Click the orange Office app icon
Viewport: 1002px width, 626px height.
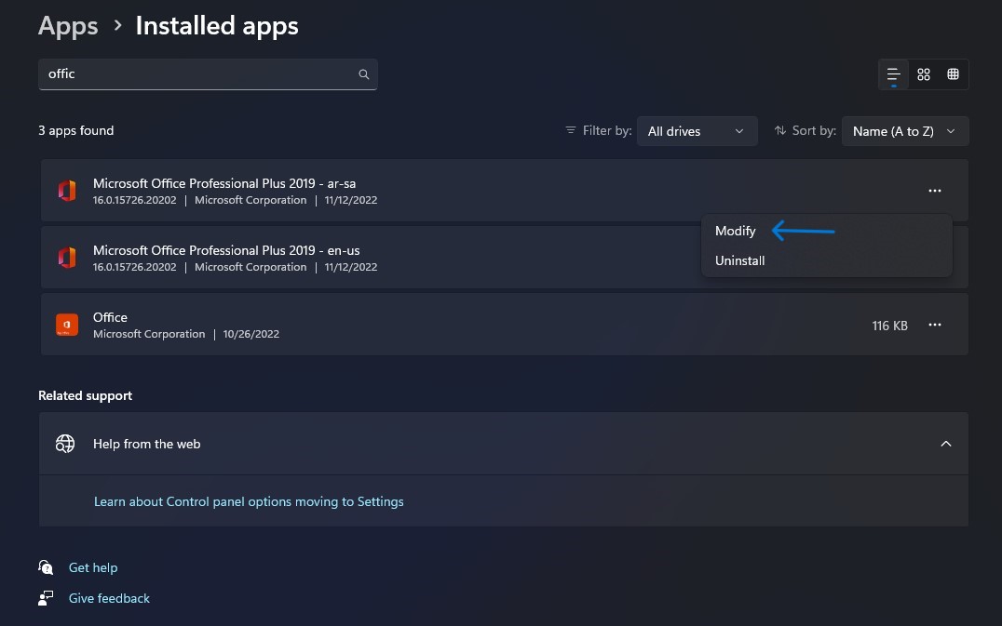66,325
